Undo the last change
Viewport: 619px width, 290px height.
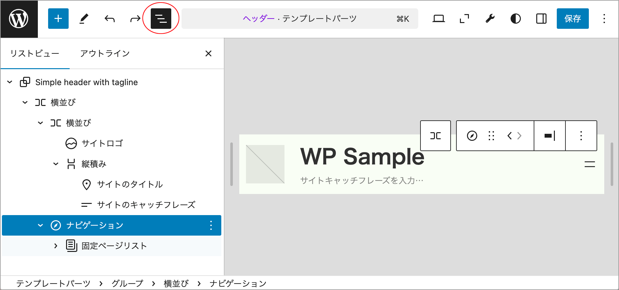click(x=110, y=19)
